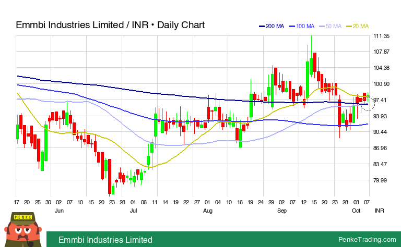Click the Jul month label
The image size is (401, 247).
point(133,211)
